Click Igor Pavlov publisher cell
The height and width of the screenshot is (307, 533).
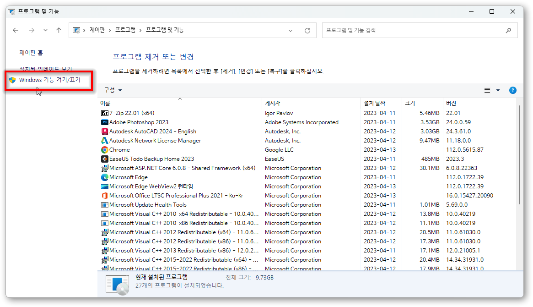tap(279, 113)
